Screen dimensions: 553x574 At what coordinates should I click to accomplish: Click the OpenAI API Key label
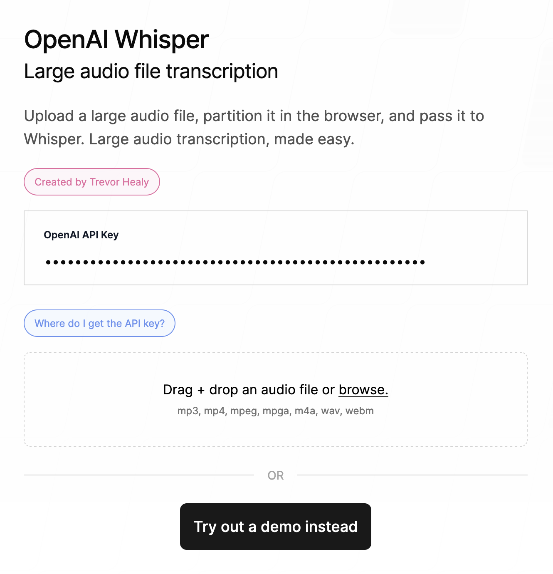81,235
